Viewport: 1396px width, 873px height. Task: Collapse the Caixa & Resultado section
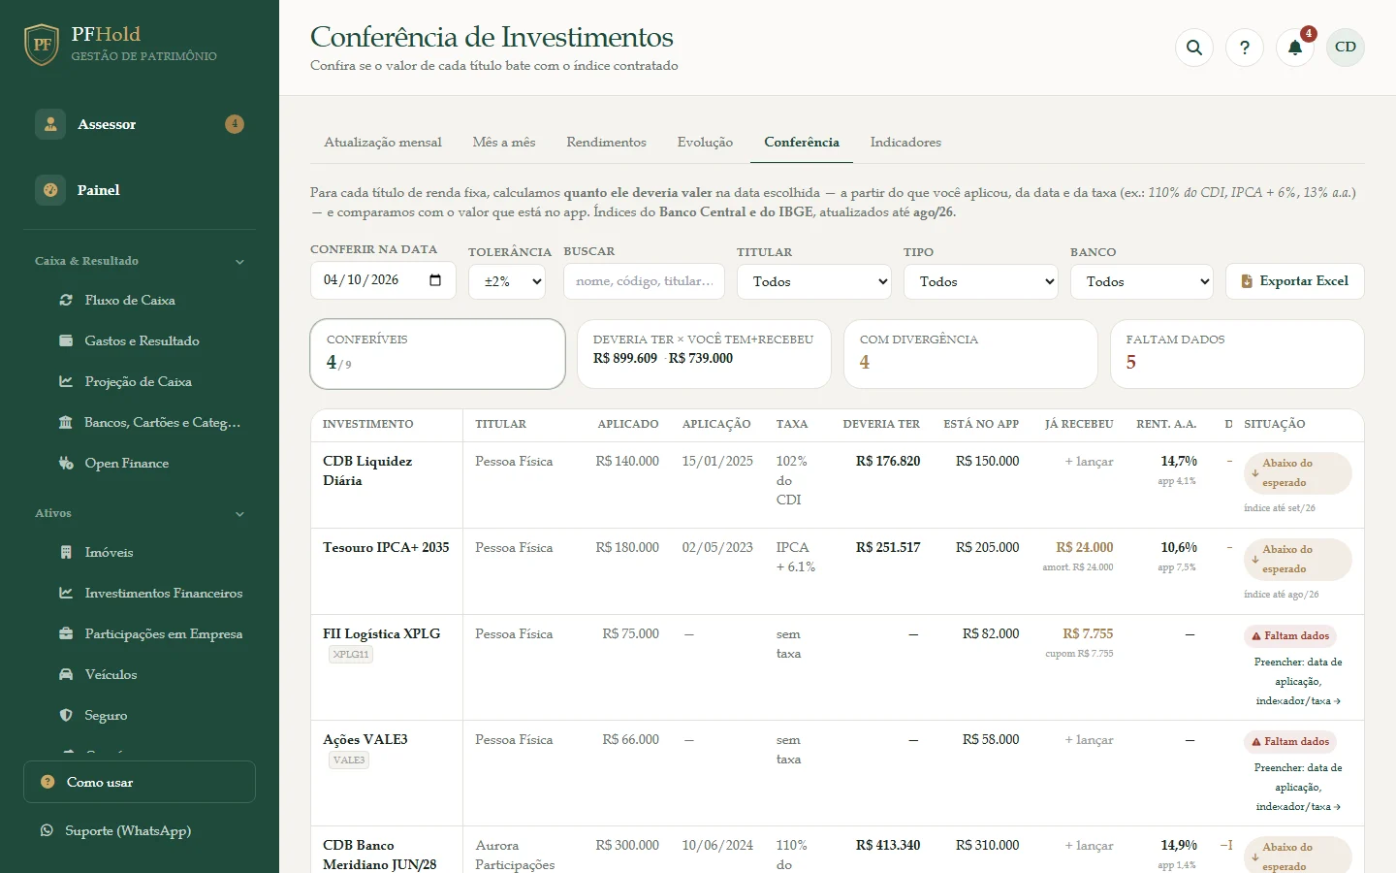(239, 262)
